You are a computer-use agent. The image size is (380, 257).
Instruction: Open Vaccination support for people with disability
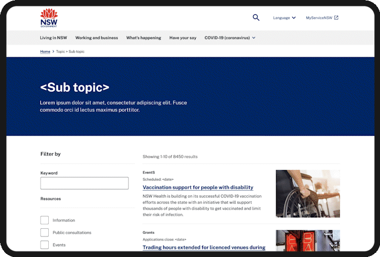[198, 187]
